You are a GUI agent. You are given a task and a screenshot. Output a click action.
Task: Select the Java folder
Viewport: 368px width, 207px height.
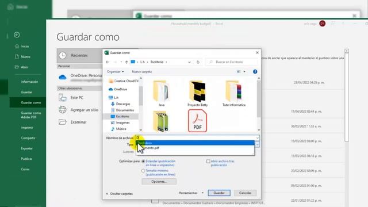click(161, 93)
